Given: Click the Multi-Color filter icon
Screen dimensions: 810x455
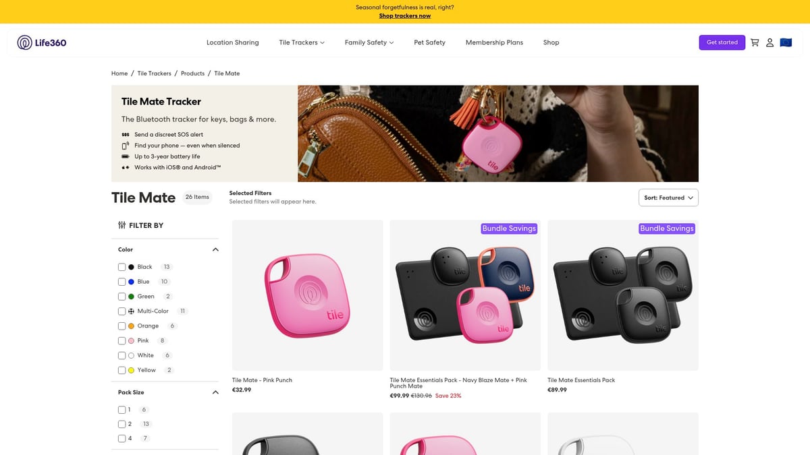Looking at the screenshot, I should (131, 311).
